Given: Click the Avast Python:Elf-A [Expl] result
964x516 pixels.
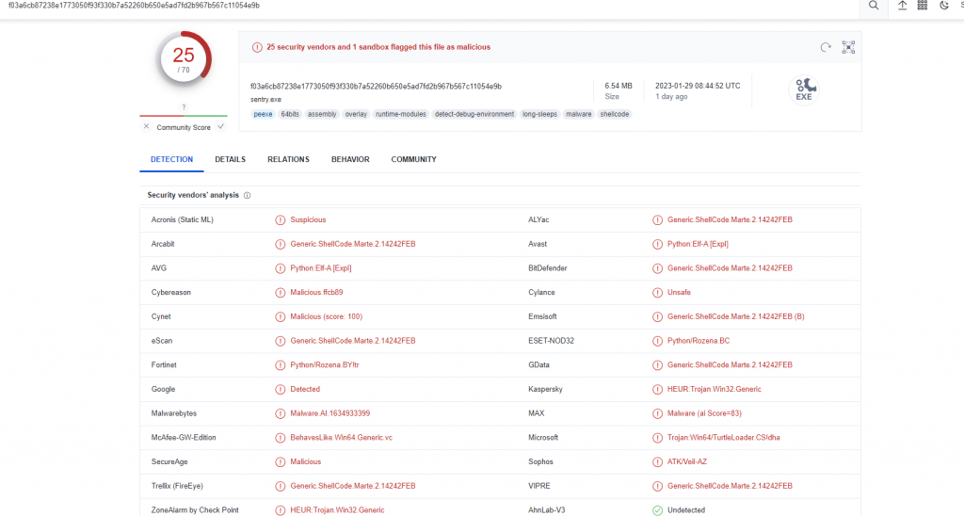Looking at the screenshot, I should tap(698, 244).
